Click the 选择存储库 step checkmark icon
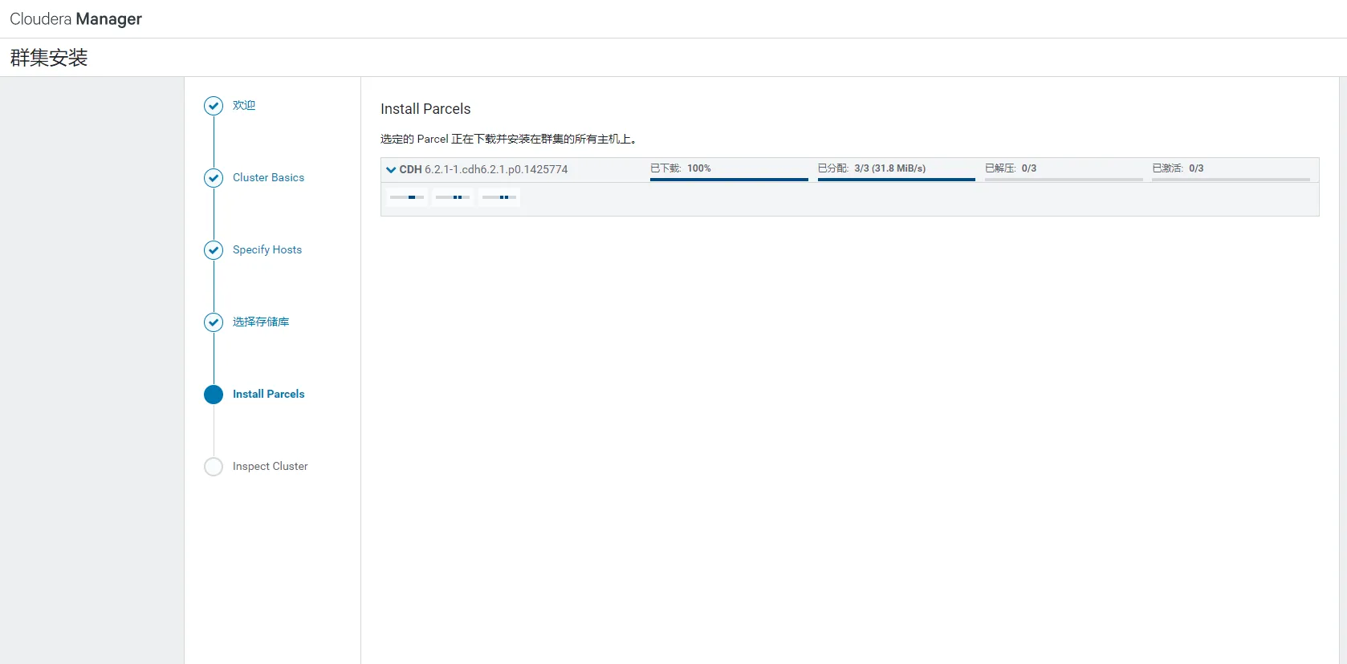This screenshot has height=664, width=1347. 214,322
